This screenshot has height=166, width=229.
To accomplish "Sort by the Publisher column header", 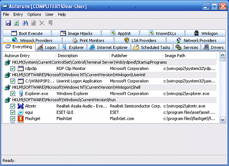I will pyautogui.click(x=136, y=56).
